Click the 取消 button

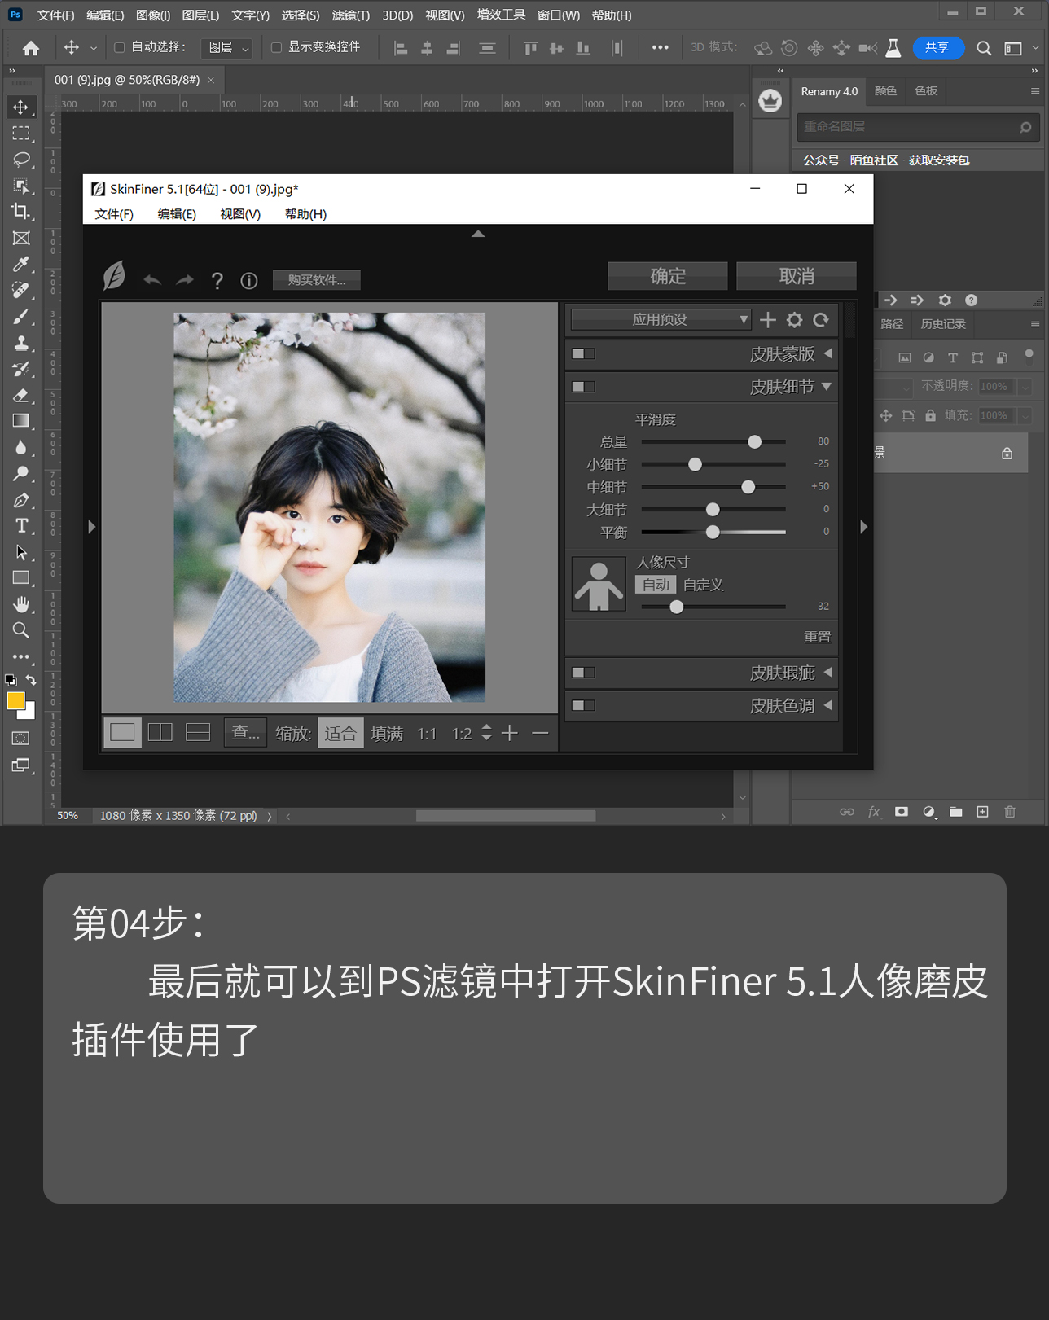[797, 276]
